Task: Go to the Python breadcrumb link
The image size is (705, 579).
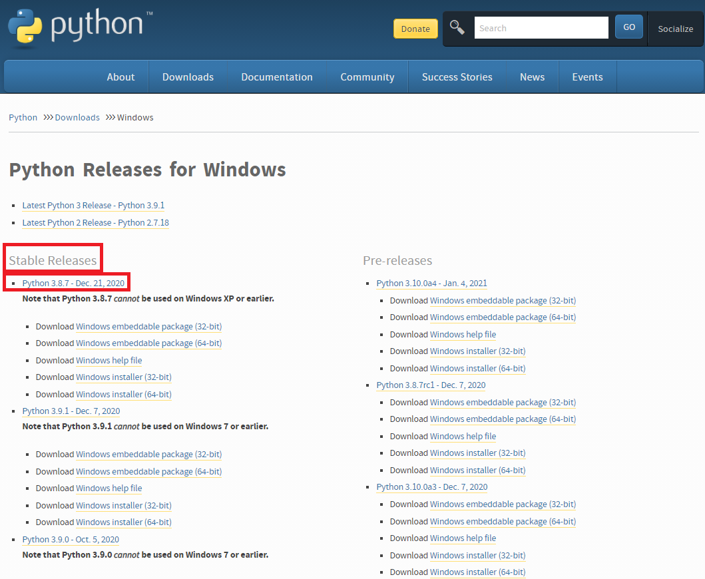Action: point(23,117)
